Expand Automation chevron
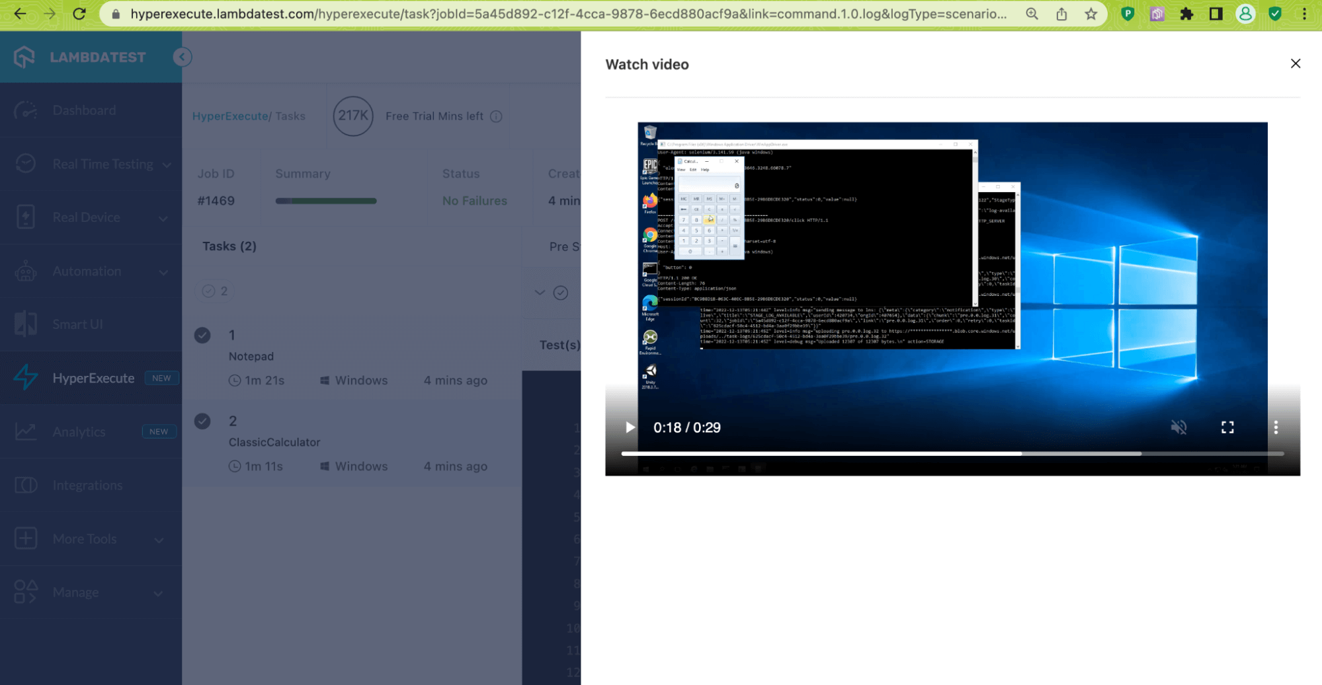 (163, 271)
